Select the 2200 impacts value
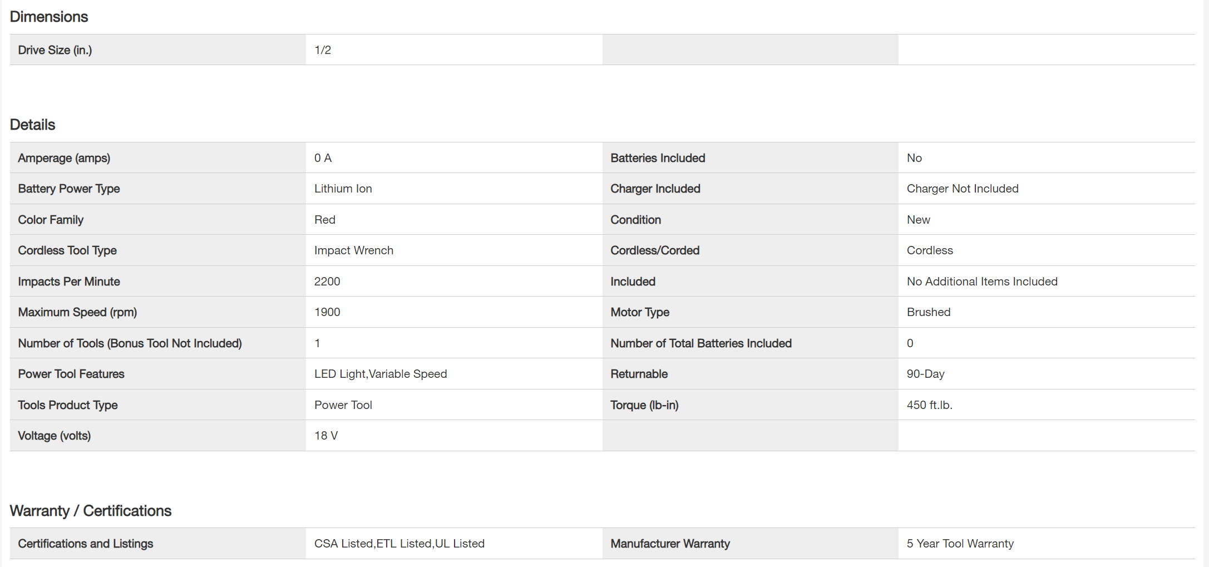1209x567 pixels. point(327,282)
